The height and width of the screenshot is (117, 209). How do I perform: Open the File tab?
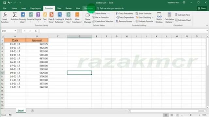click(x=5, y=8)
